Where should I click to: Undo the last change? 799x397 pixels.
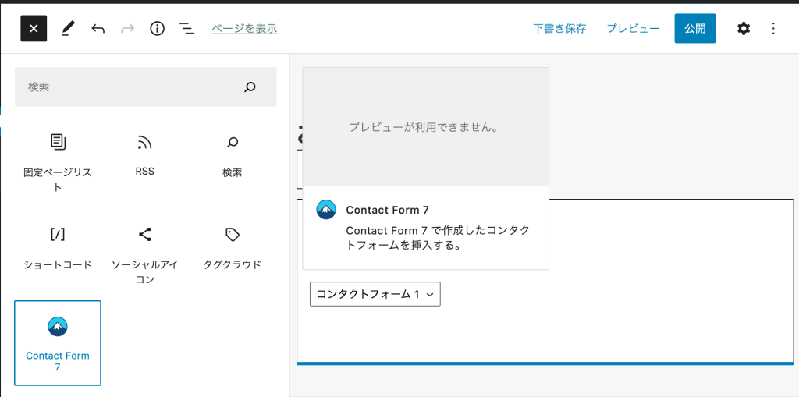98,29
